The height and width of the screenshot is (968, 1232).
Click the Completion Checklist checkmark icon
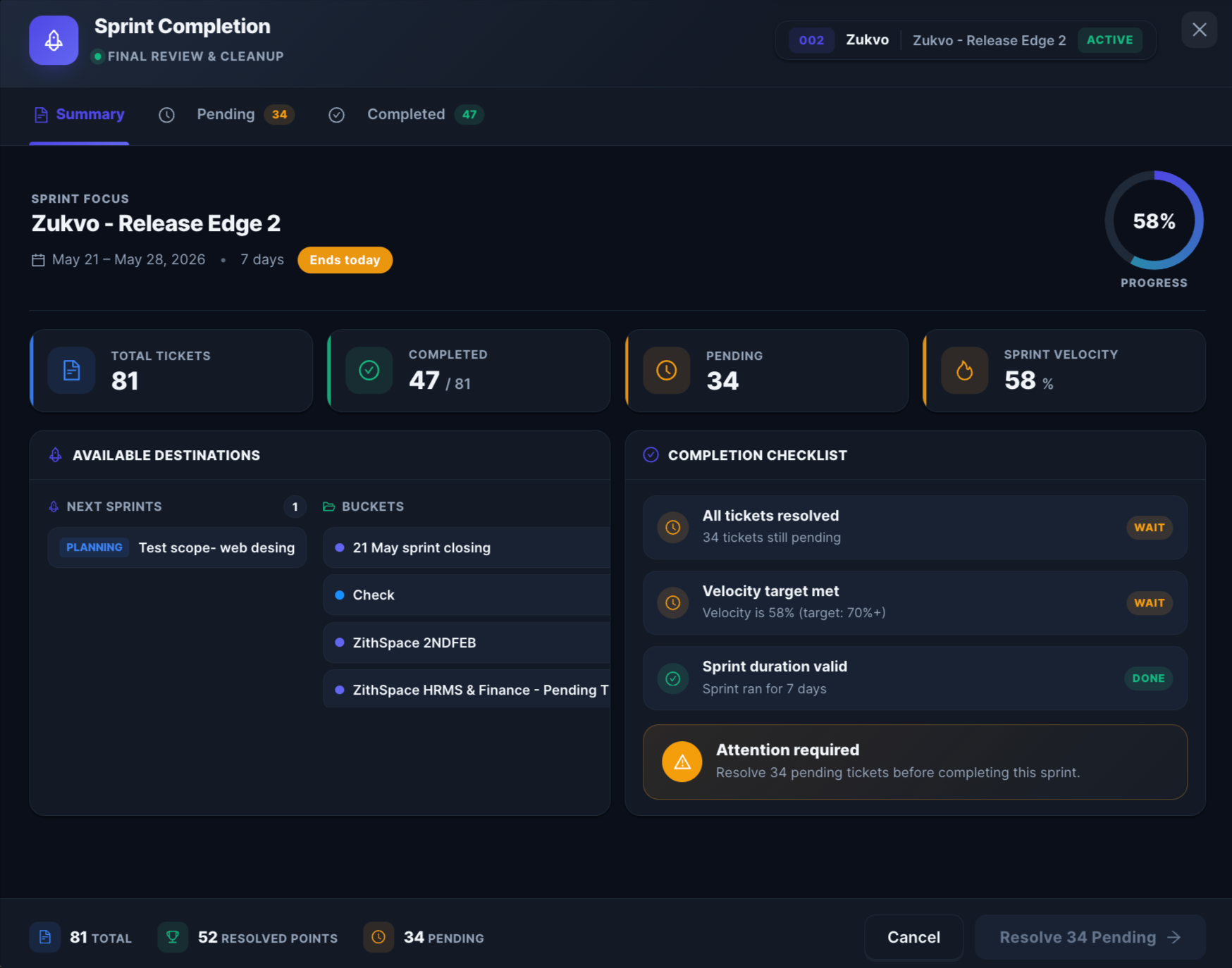pyautogui.click(x=651, y=455)
